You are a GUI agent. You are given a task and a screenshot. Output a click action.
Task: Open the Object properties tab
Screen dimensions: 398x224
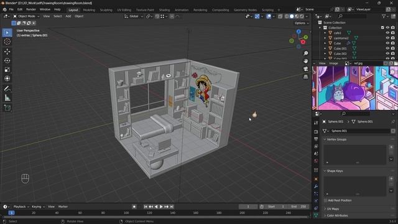coord(316,179)
